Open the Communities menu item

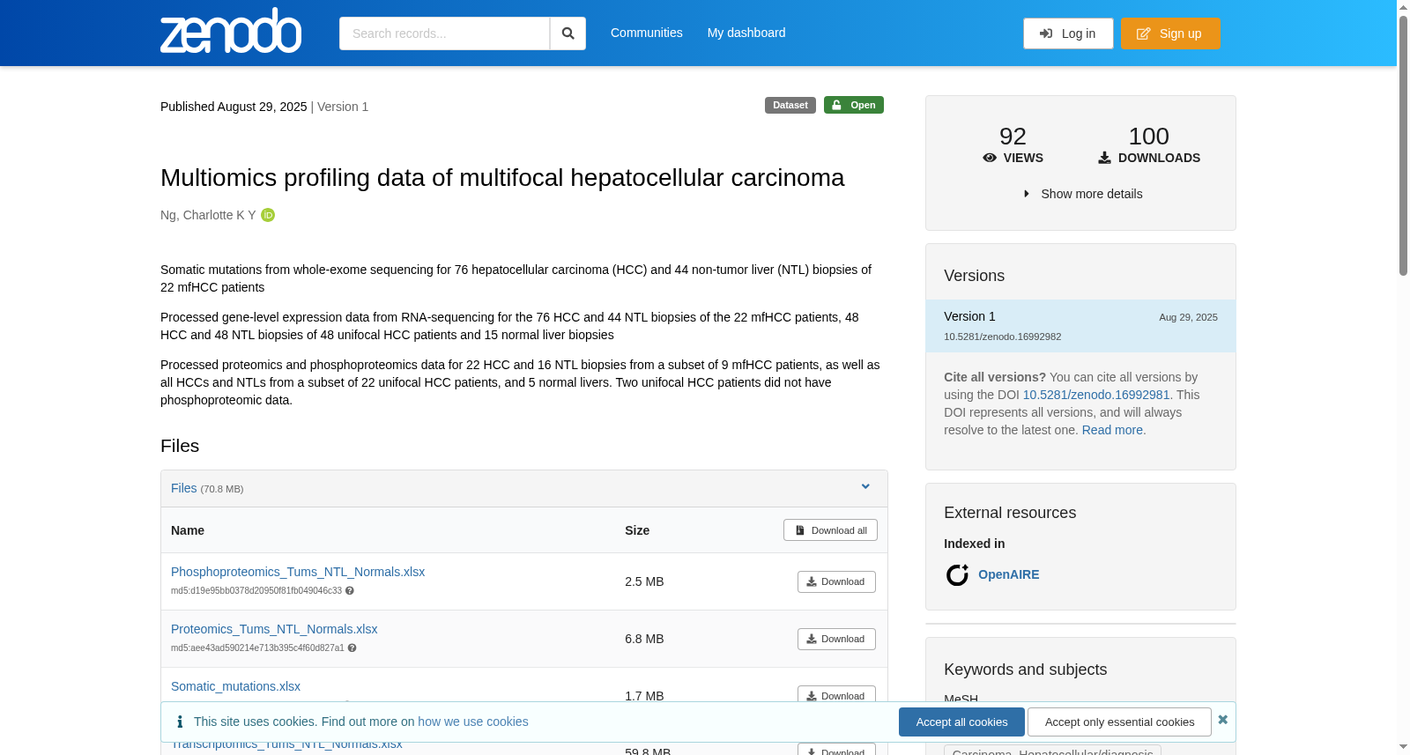[x=647, y=33]
